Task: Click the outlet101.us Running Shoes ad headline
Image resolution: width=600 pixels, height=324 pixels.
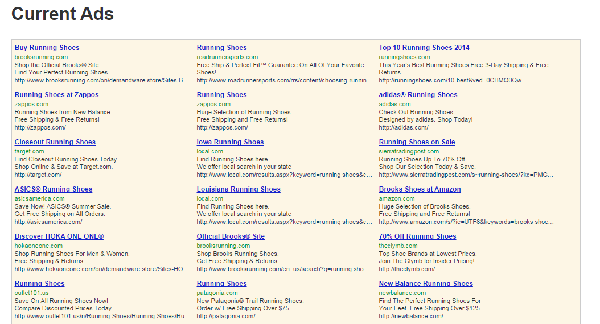Action: (x=39, y=284)
